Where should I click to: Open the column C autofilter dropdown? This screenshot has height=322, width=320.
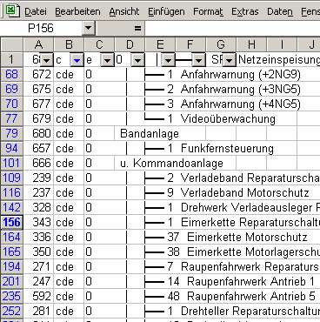[x=107, y=60]
